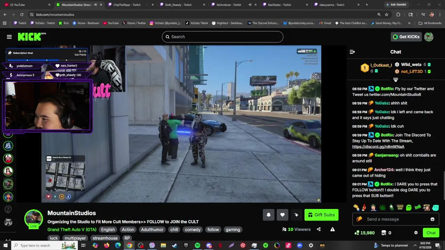This screenshot has width=445, height=250.
Task: Show hidden system tray icons
Action: click(415, 245)
